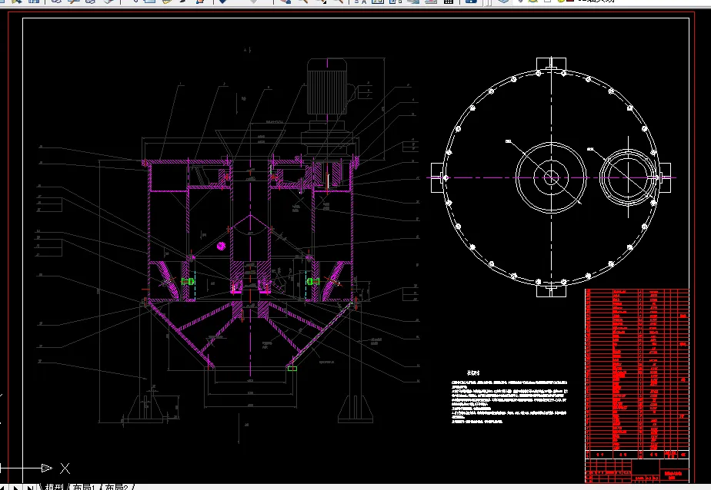The height and width of the screenshot is (490, 711).
Task: Click the last-tab scroll arrow
Action: click(x=30, y=487)
